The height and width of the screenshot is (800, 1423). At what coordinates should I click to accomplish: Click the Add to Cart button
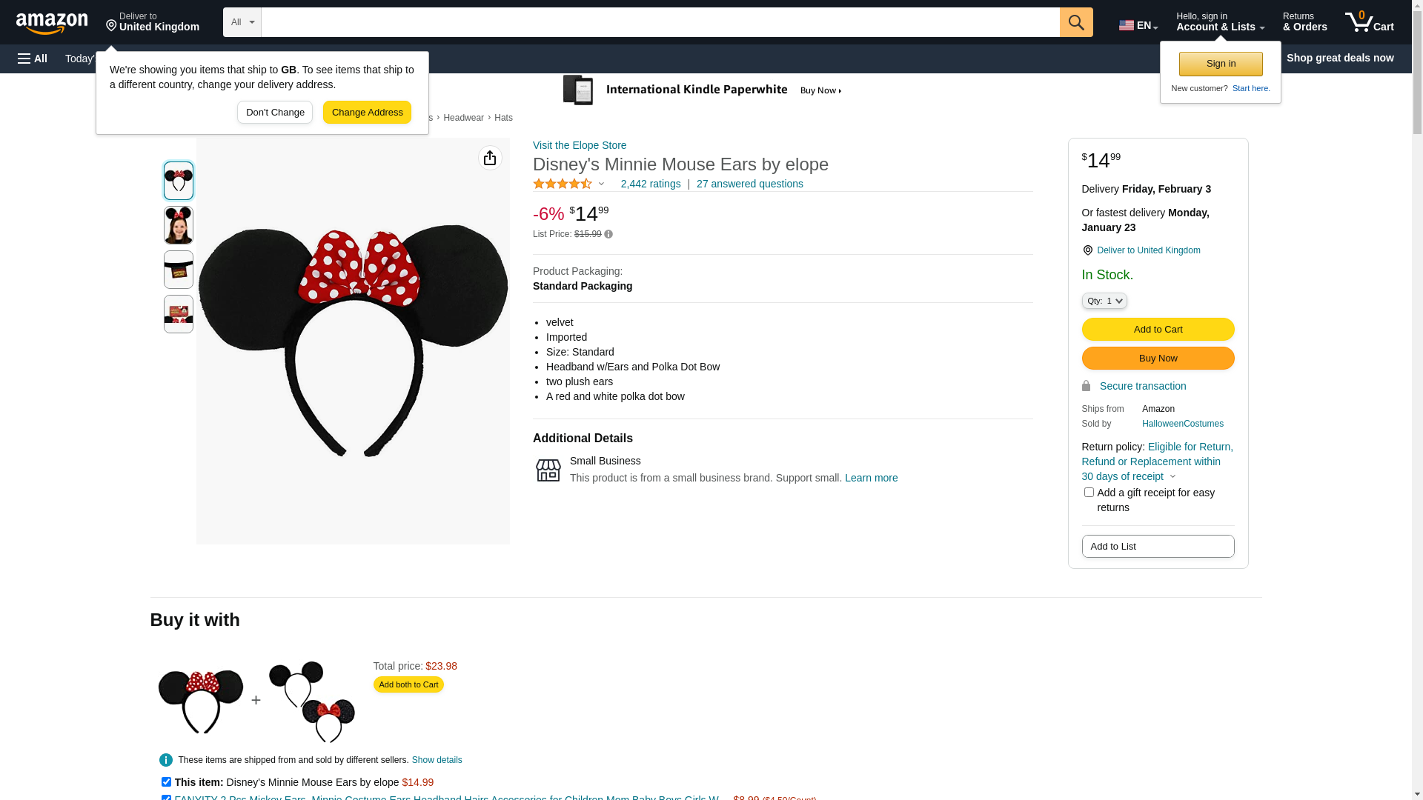1158,329
